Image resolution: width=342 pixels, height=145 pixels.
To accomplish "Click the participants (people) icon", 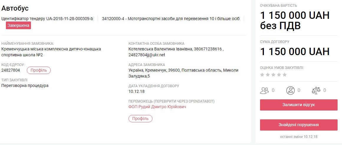I will (264, 90).
